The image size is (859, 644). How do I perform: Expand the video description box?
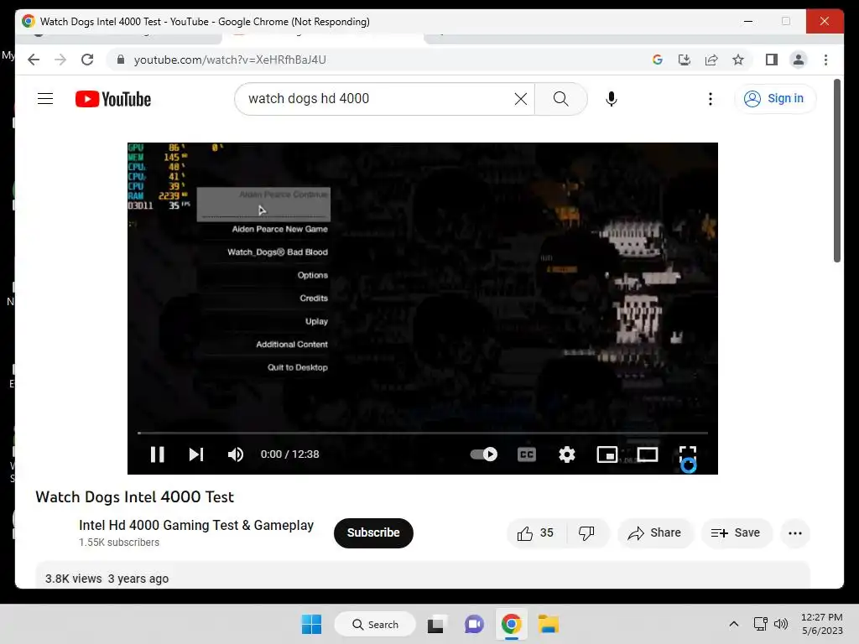pyautogui.click(x=423, y=575)
